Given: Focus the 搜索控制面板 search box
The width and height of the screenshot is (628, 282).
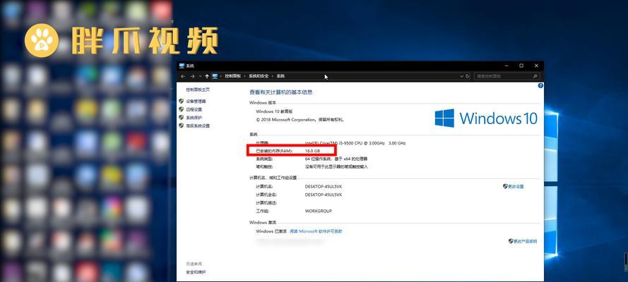Looking at the screenshot, I should pos(506,76).
